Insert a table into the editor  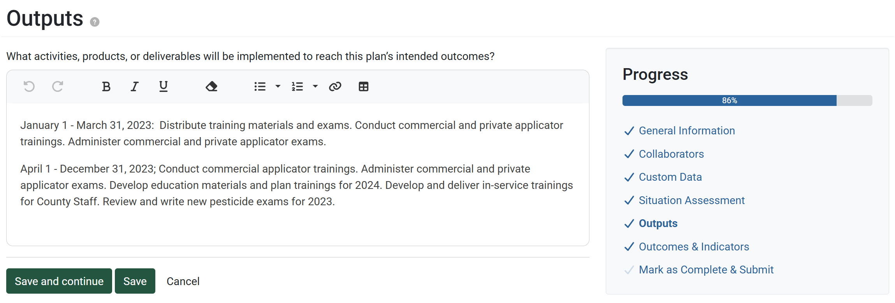(x=364, y=86)
